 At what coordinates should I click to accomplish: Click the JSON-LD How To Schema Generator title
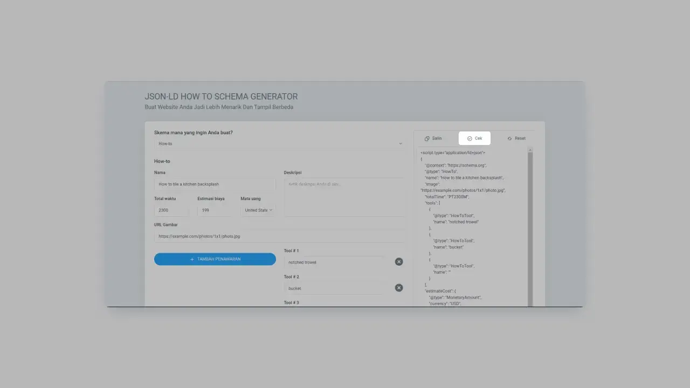click(x=221, y=96)
